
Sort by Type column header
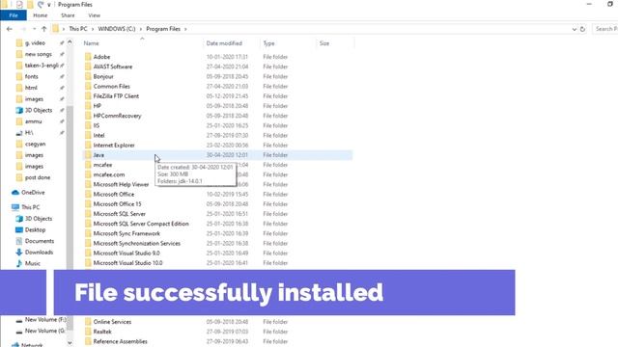click(x=268, y=43)
